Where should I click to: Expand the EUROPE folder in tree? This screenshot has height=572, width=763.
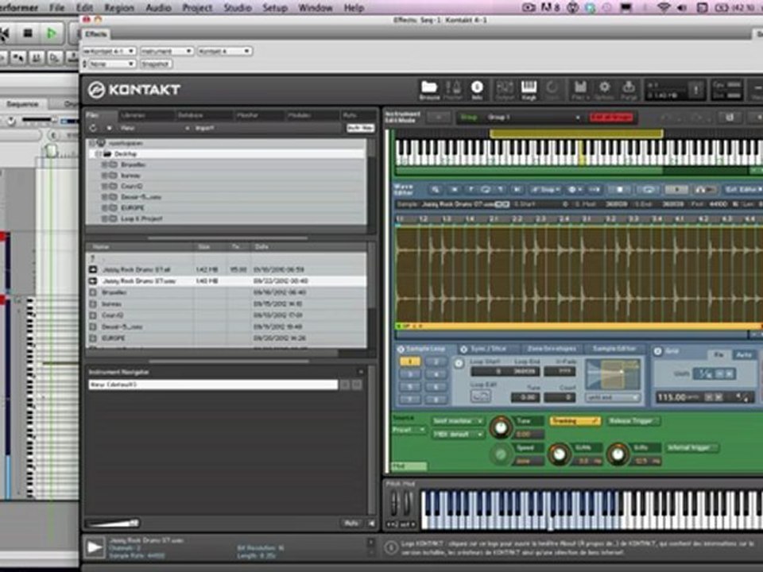pos(104,207)
